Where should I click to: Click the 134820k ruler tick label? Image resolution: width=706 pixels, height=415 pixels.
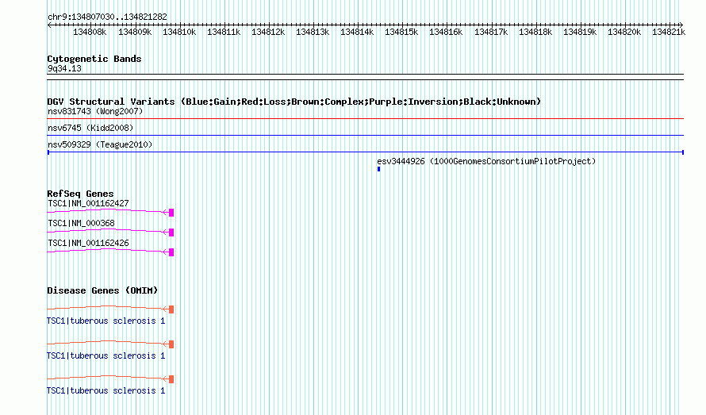[x=624, y=32]
